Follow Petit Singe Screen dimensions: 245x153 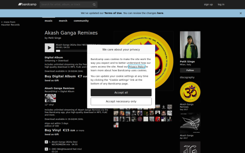coord(190,70)
